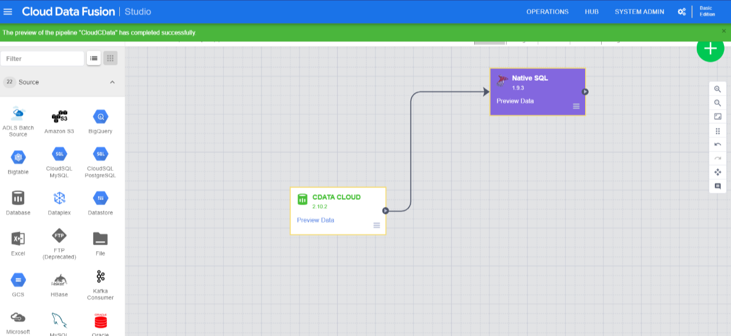The image size is (731, 336).
Task: Select the BigQuery source plugin
Action: click(100, 121)
